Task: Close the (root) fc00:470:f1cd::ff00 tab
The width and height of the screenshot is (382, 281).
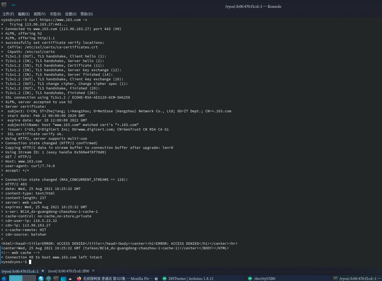Action: (93, 271)
